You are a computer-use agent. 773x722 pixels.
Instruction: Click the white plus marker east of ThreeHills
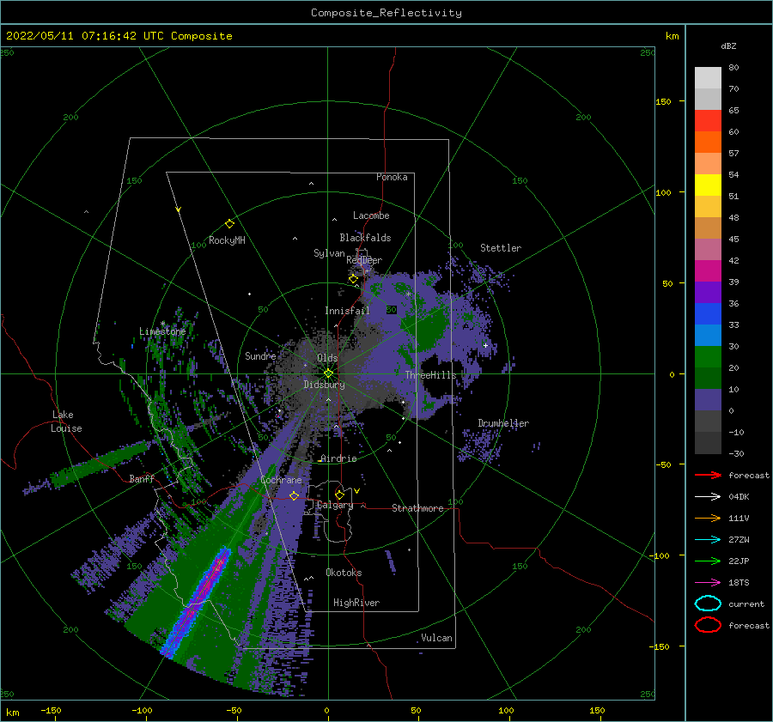tap(485, 345)
